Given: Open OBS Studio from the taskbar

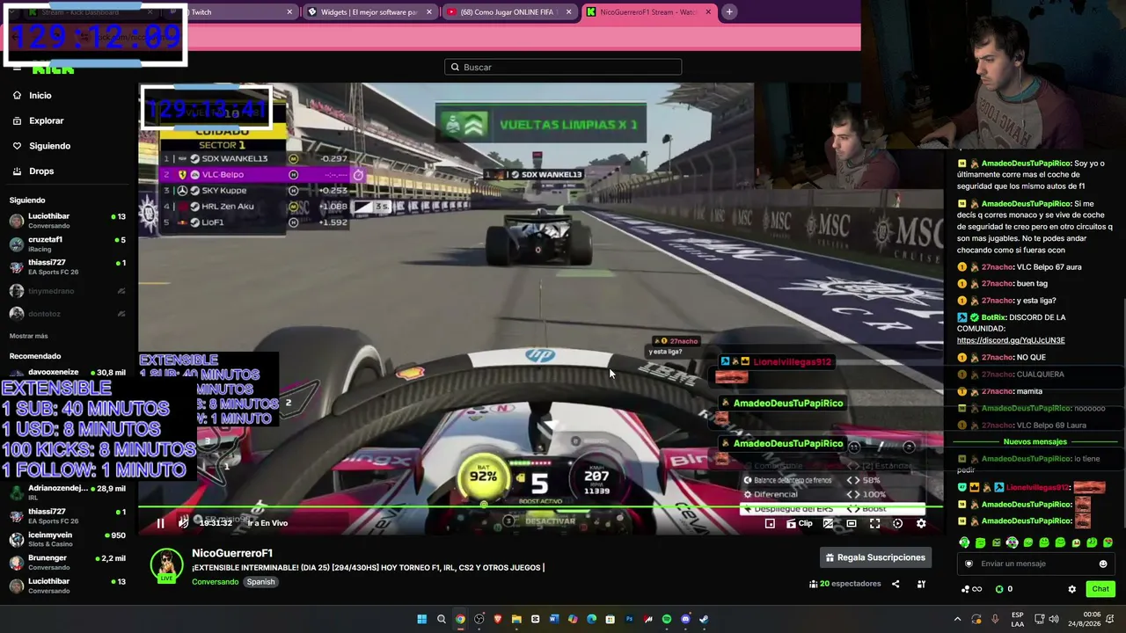Looking at the screenshot, I should [479, 619].
